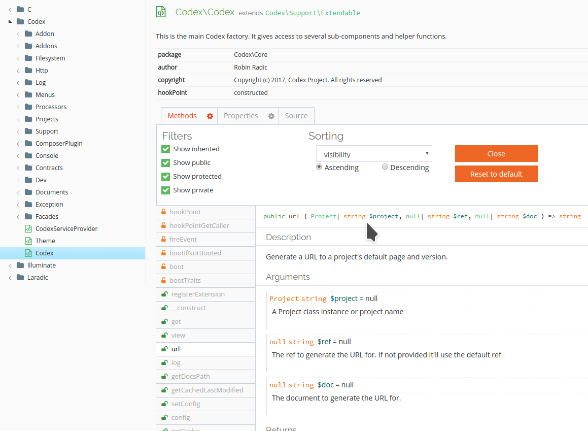Select the getCachedLastModified method
The image size is (588, 431).
(x=205, y=390)
